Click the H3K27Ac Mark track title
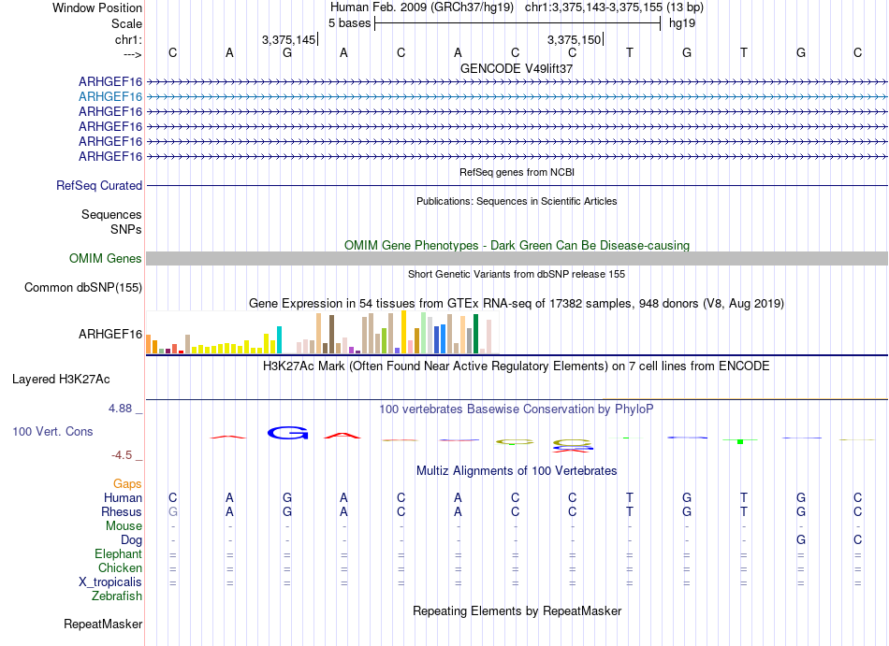The image size is (889, 646). [x=517, y=366]
